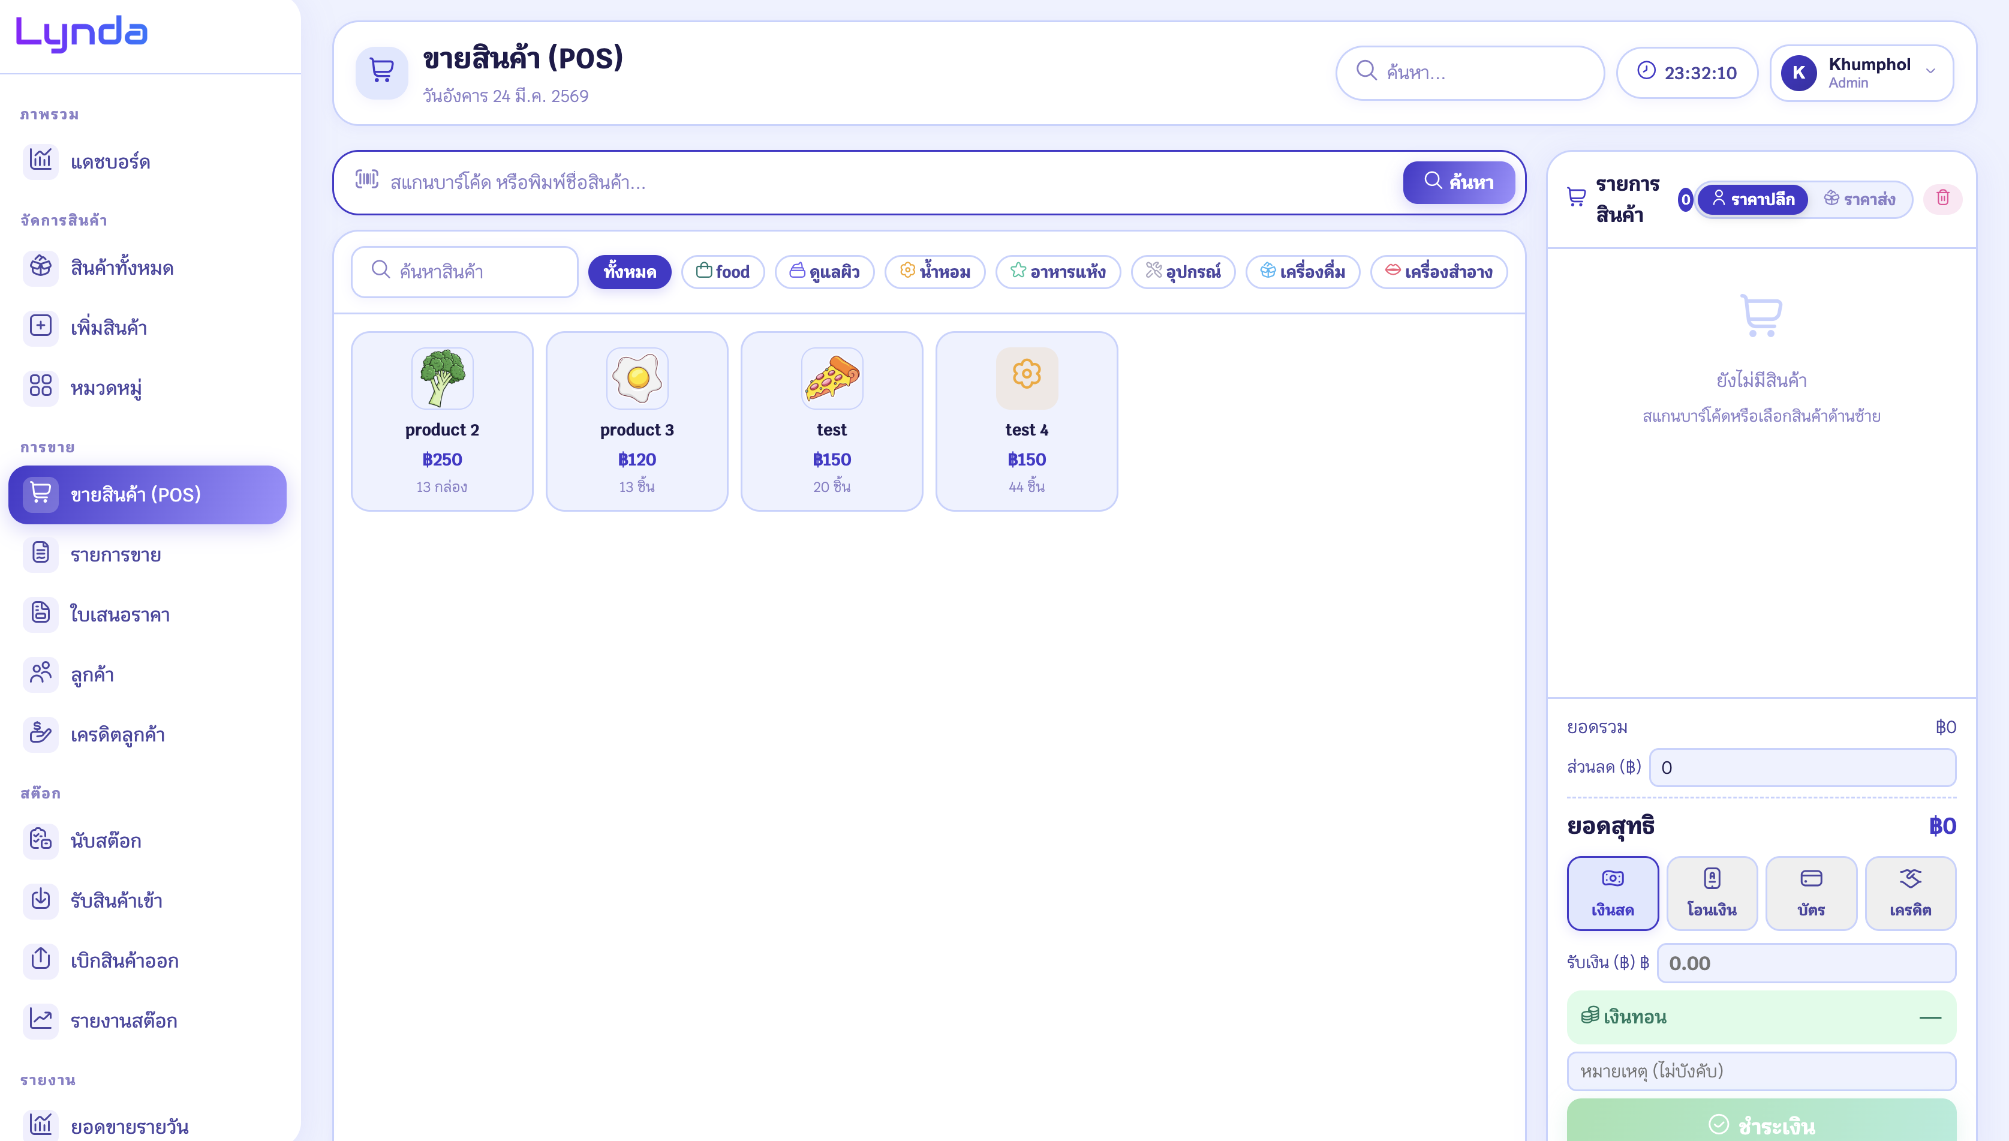2009x1141 pixels.
Task: Click the trash icon to clear cart
Action: point(1942,198)
